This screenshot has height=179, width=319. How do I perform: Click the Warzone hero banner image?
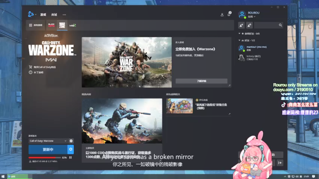(126, 62)
